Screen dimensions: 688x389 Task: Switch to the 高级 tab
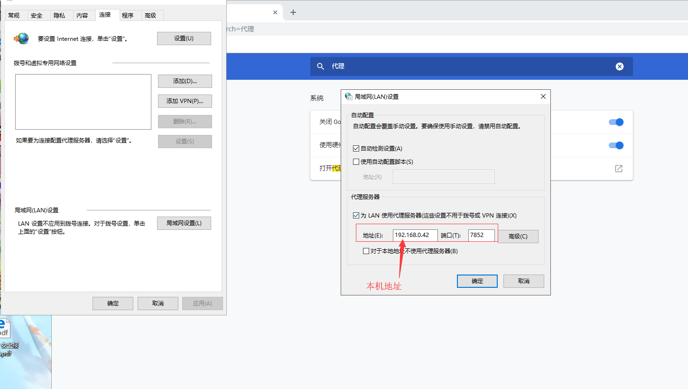[151, 15]
